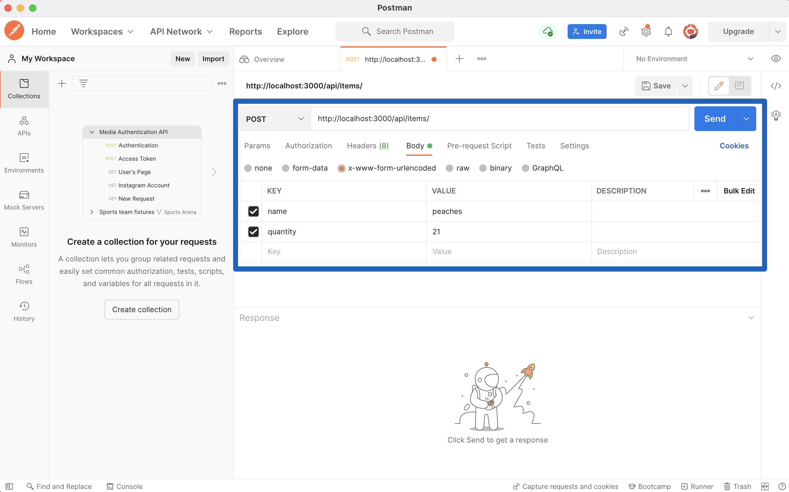Open the History panel

[24, 311]
